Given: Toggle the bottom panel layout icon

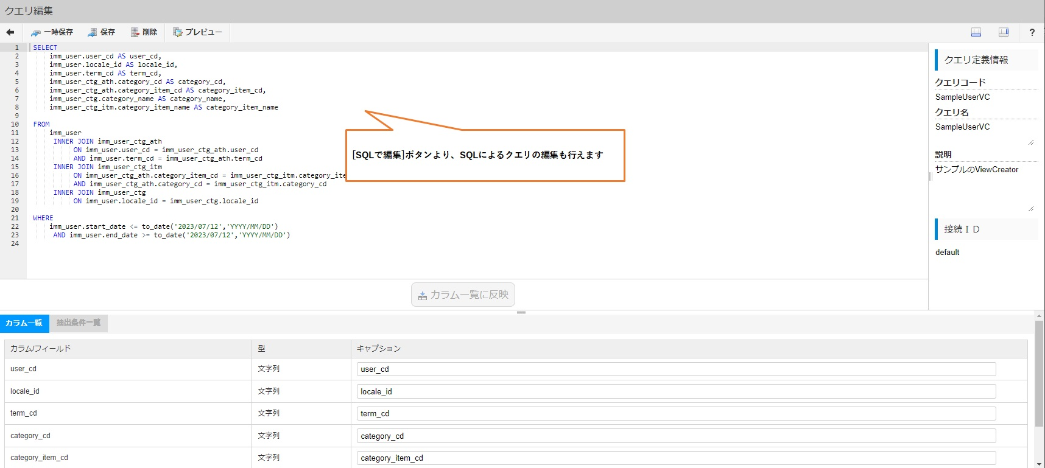Looking at the screenshot, I should (976, 32).
